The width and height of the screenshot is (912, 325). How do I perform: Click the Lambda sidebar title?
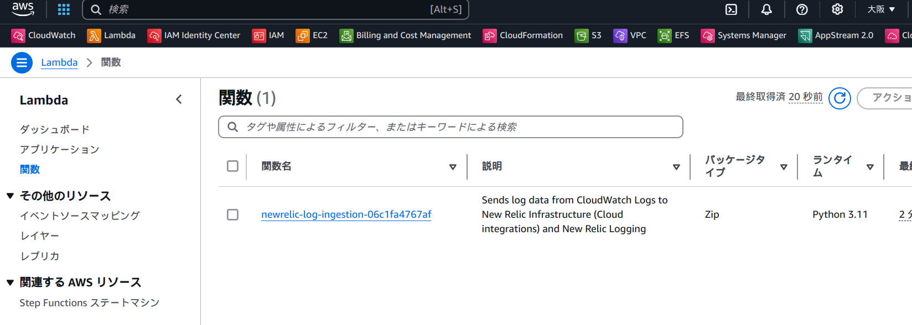pyautogui.click(x=44, y=100)
